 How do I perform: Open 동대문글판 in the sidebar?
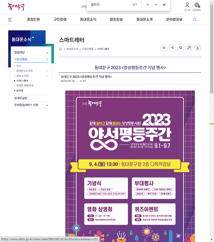point(21,98)
